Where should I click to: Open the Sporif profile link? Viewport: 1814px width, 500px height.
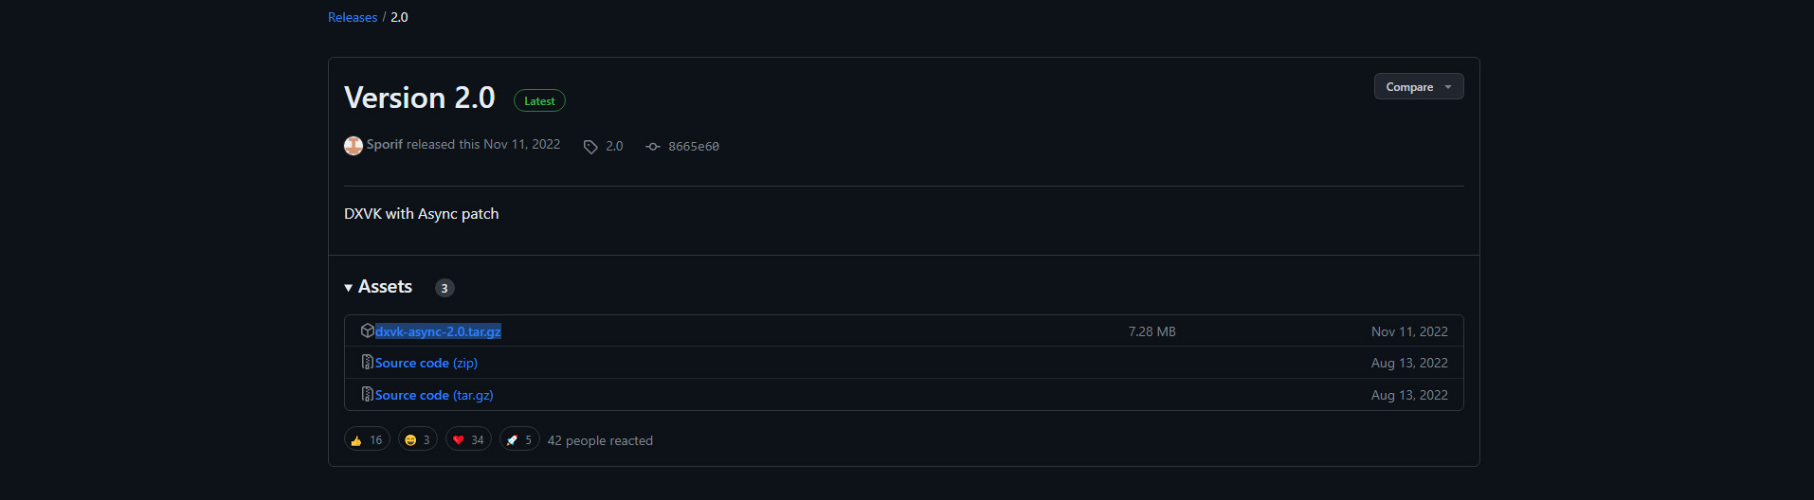pyautogui.click(x=385, y=144)
